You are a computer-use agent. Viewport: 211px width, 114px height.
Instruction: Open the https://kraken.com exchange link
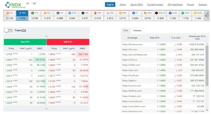pos(132,96)
